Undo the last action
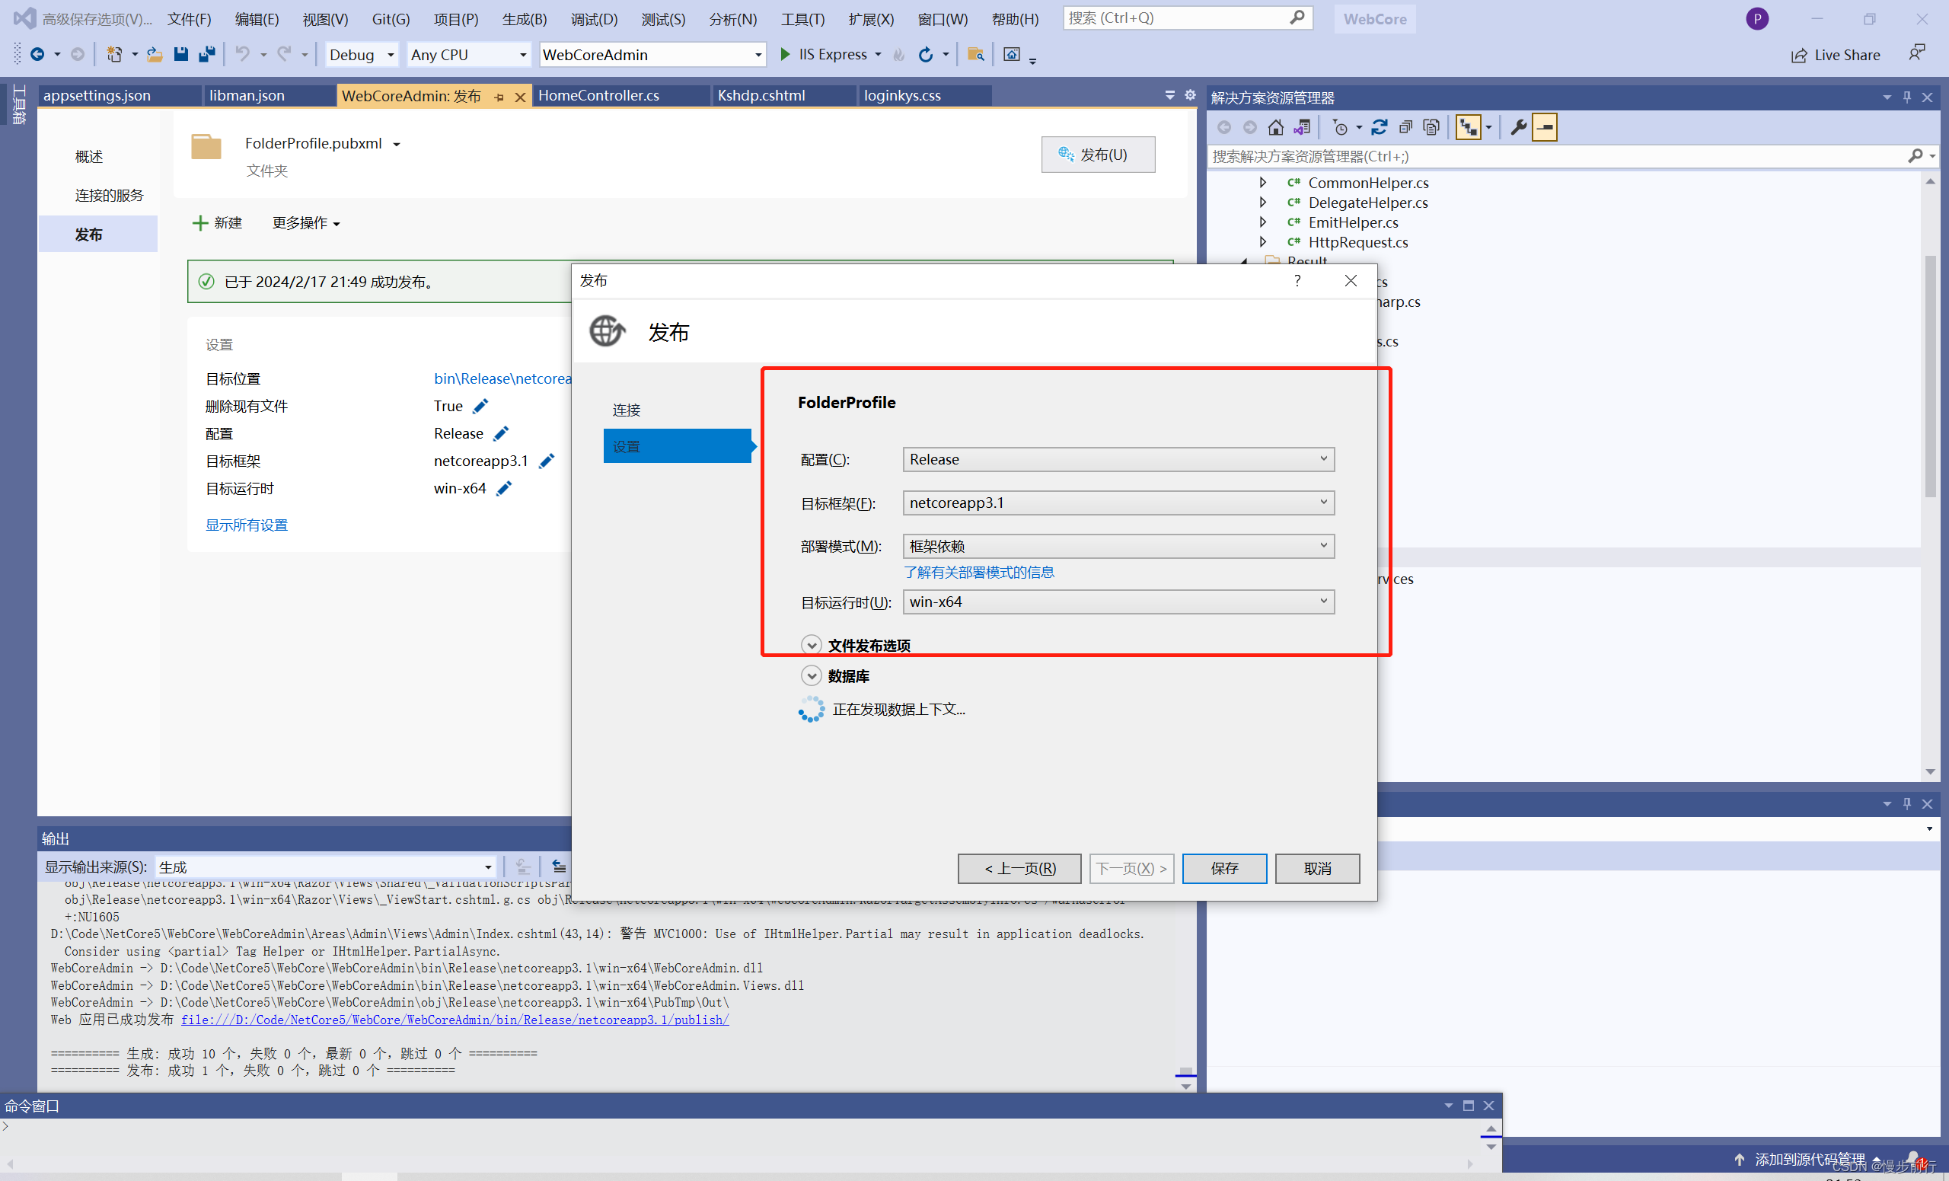 [x=243, y=54]
